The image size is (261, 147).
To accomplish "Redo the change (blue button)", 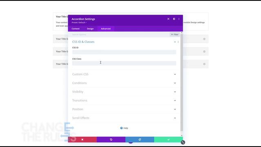I will [139, 140].
